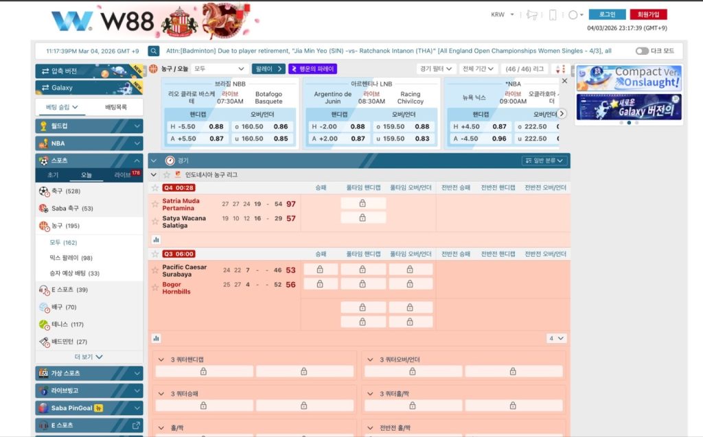The image size is (703, 437).
Task: Switch to Galaxy version
Action: coord(89,88)
